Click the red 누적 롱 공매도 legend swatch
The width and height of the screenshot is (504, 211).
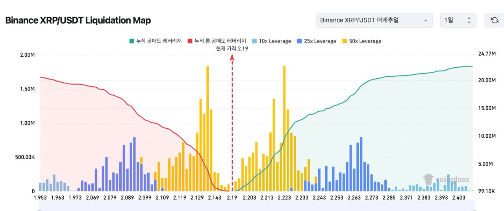tap(190, 41)
